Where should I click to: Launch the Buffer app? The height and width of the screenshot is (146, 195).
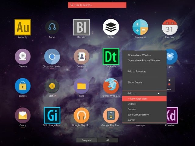[111, 27]
